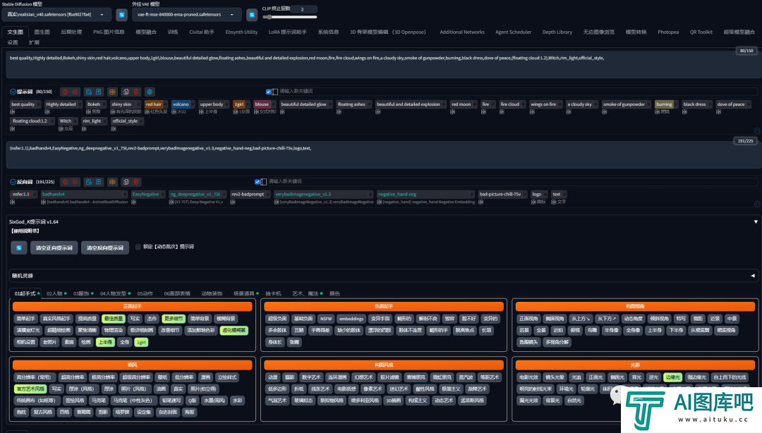
Task: Click blue document icon in 反向词 toolbar
Action: pos(88,182)
